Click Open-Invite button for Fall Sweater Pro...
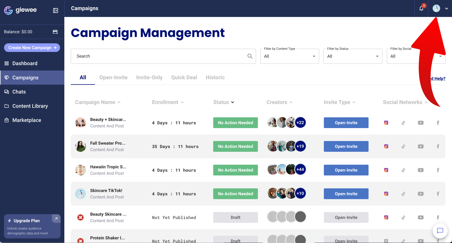452x243 pixels. [346, 146]
